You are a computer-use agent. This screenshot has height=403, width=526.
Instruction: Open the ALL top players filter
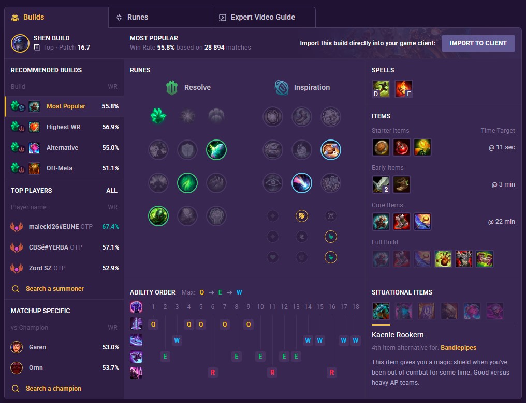[112, 191]
